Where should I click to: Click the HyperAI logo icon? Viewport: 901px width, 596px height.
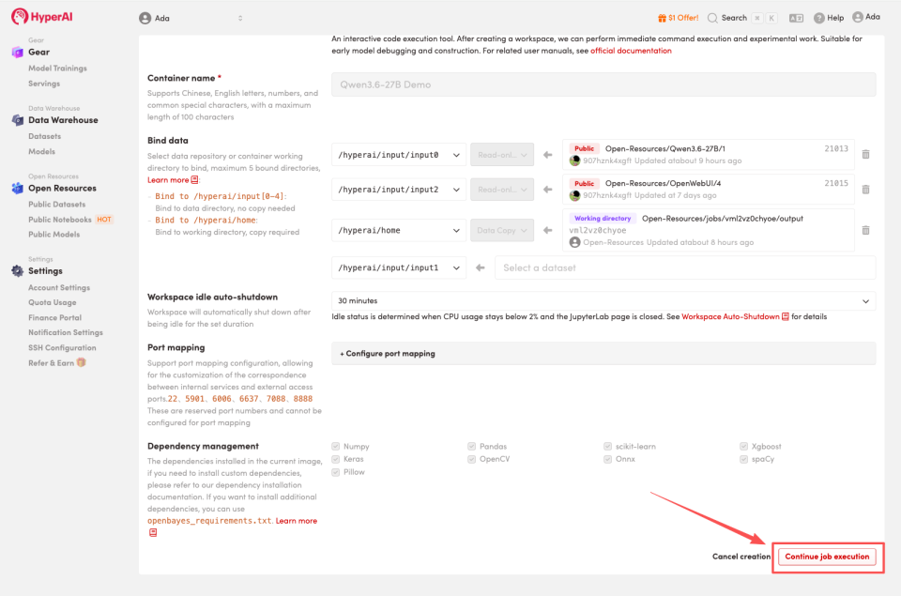point(19,17)
